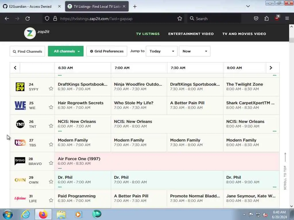Go back with browser back arrow
The height and width of the screenshot is (220, 294).
point(7,19)
